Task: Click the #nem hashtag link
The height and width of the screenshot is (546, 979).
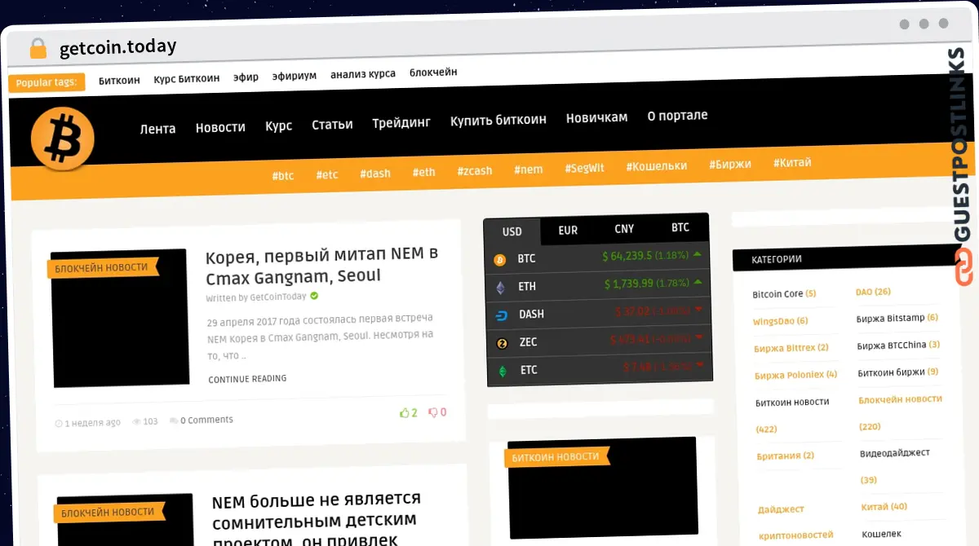Action: click(x=529, y=170)
